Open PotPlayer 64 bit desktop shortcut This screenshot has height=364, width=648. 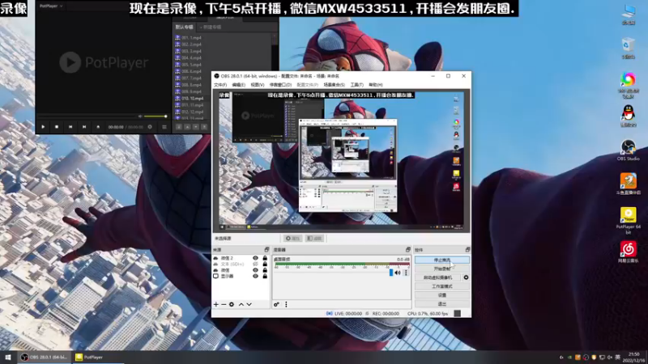(x=629, y=220)
